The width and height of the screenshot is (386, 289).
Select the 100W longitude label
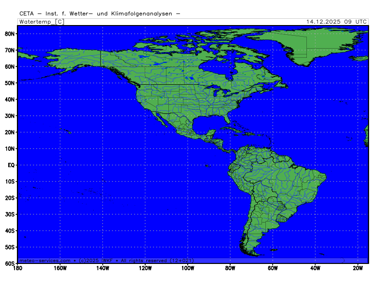187,268
